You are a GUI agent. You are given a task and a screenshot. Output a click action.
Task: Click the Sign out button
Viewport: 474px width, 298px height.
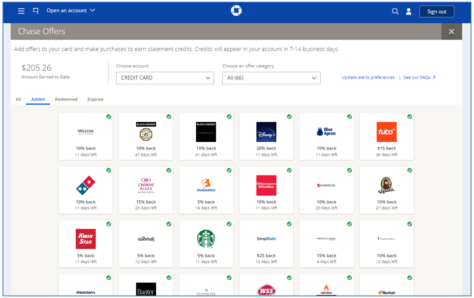tap(437, 11)
